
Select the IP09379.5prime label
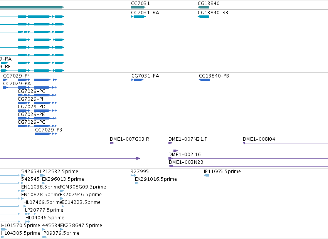tap(61, 234)
